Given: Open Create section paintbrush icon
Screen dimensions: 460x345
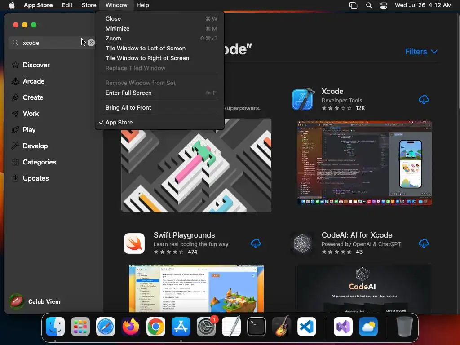Looking at the screenshot, I should 15,97.
